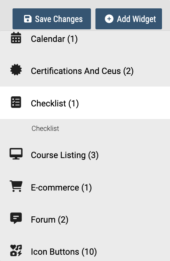Open the E-commerce (1) widget group
The width and height of the screenshot is (170, 261).
pyautogui.click(x=85, y=187)
